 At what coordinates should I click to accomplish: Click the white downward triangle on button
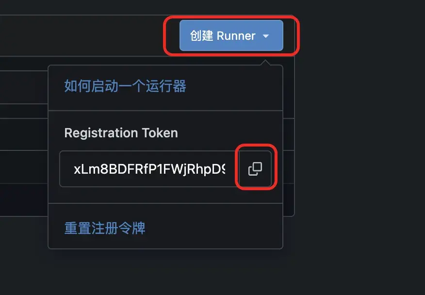pos(266,36)
